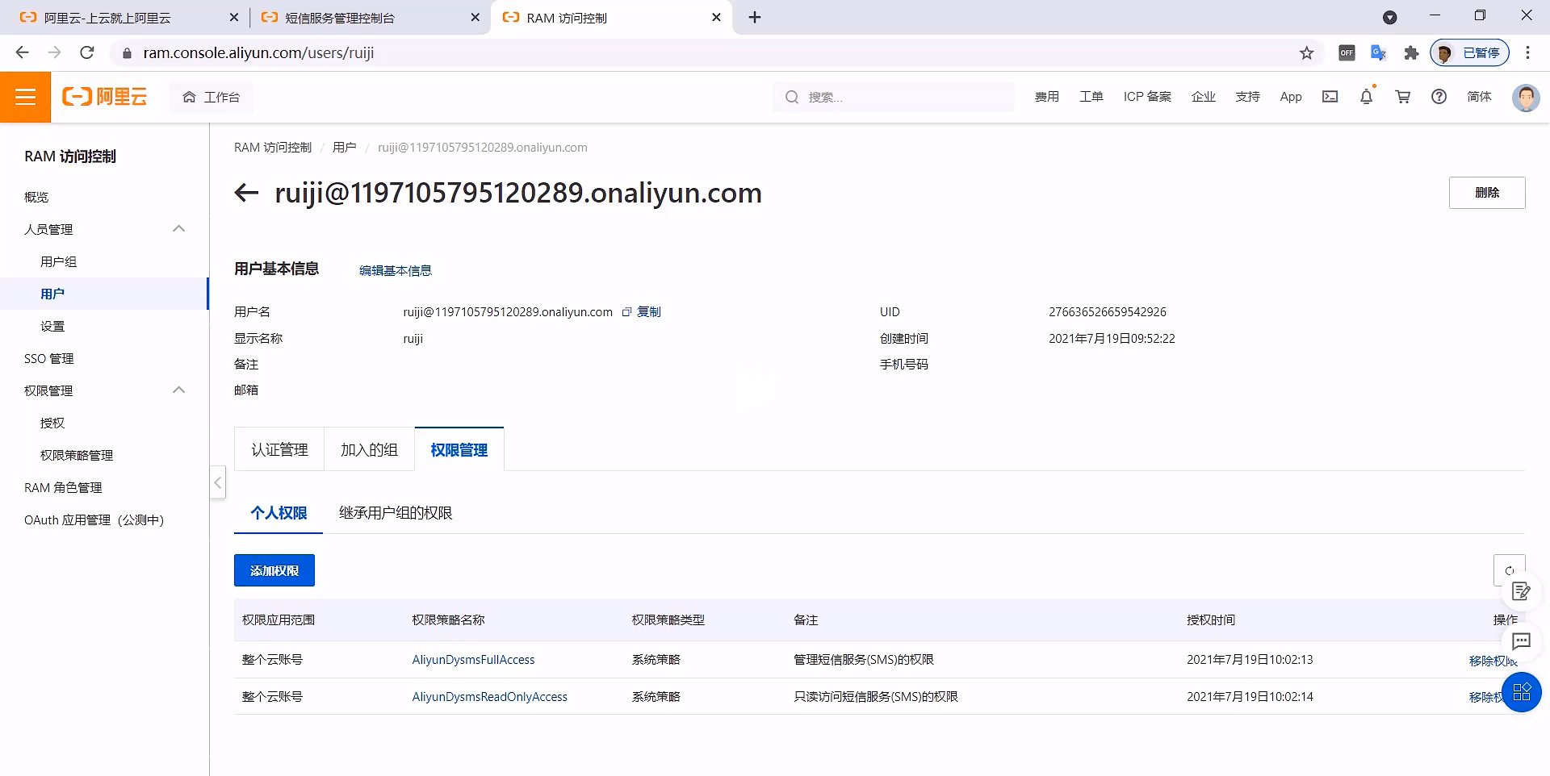This screenshot has width=1550, height=776.
Task: Open the notification bell
Action: 1366,97
